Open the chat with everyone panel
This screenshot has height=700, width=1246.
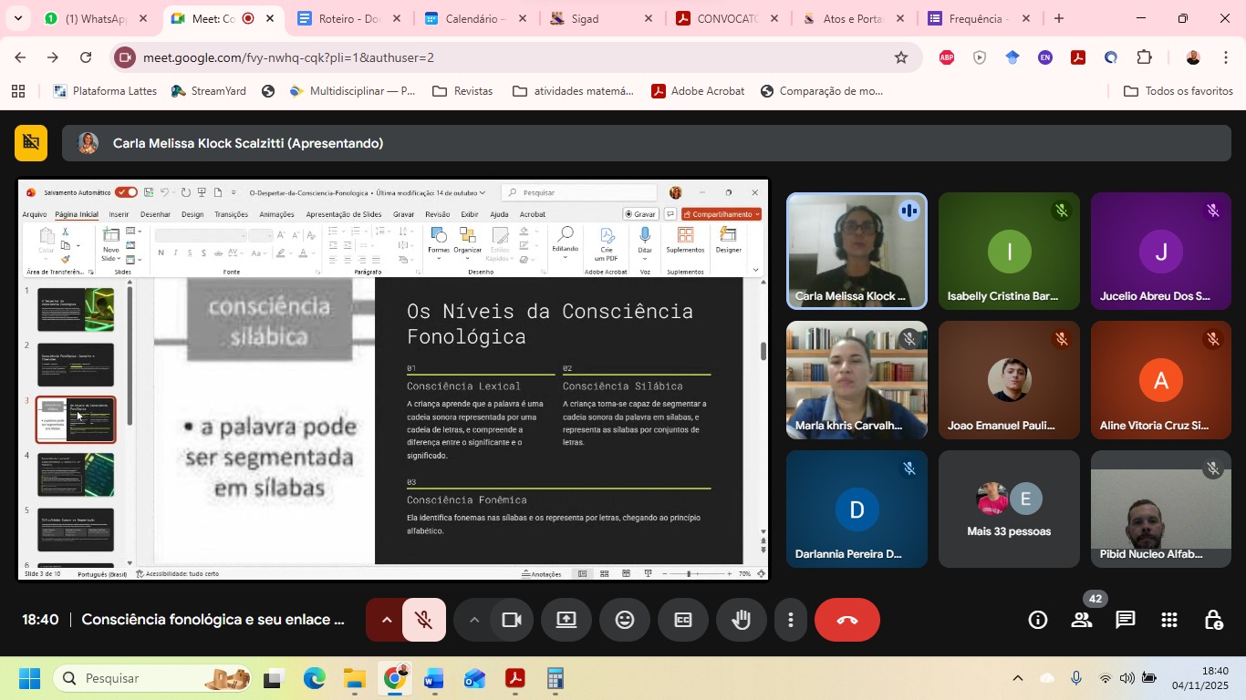click(1126, 621)
